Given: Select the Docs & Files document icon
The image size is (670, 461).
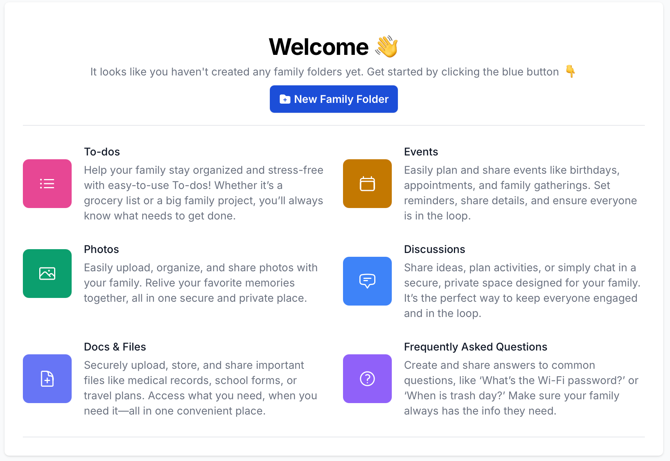Looking at the screenshot, I should click(47, 379).
